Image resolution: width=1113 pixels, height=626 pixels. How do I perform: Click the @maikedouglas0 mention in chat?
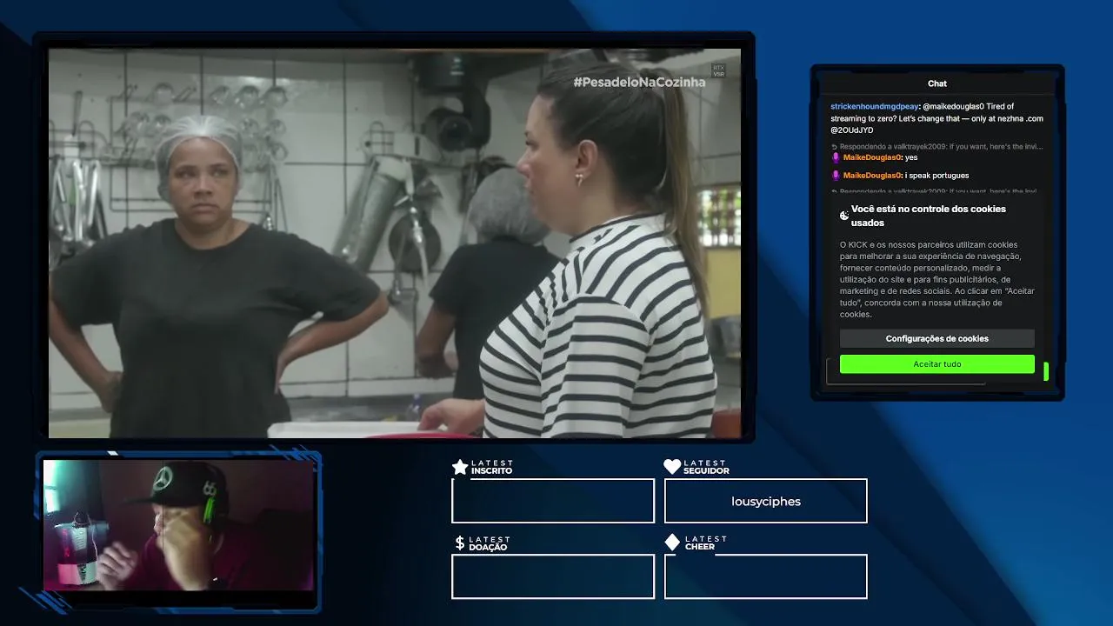pos(952,106)
